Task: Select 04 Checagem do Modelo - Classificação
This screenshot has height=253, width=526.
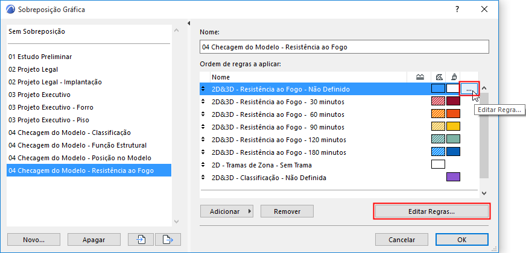Action: click(x=69, y=133)
